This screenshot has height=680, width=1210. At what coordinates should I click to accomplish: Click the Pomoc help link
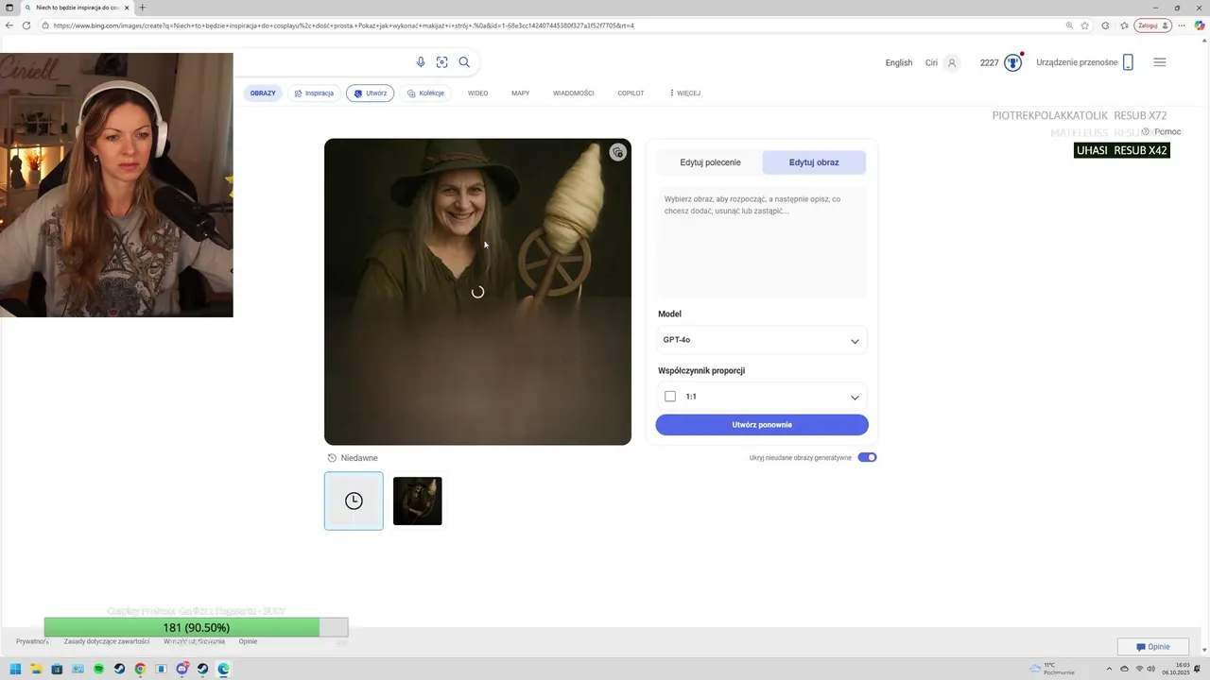[x=1161, y=132]
